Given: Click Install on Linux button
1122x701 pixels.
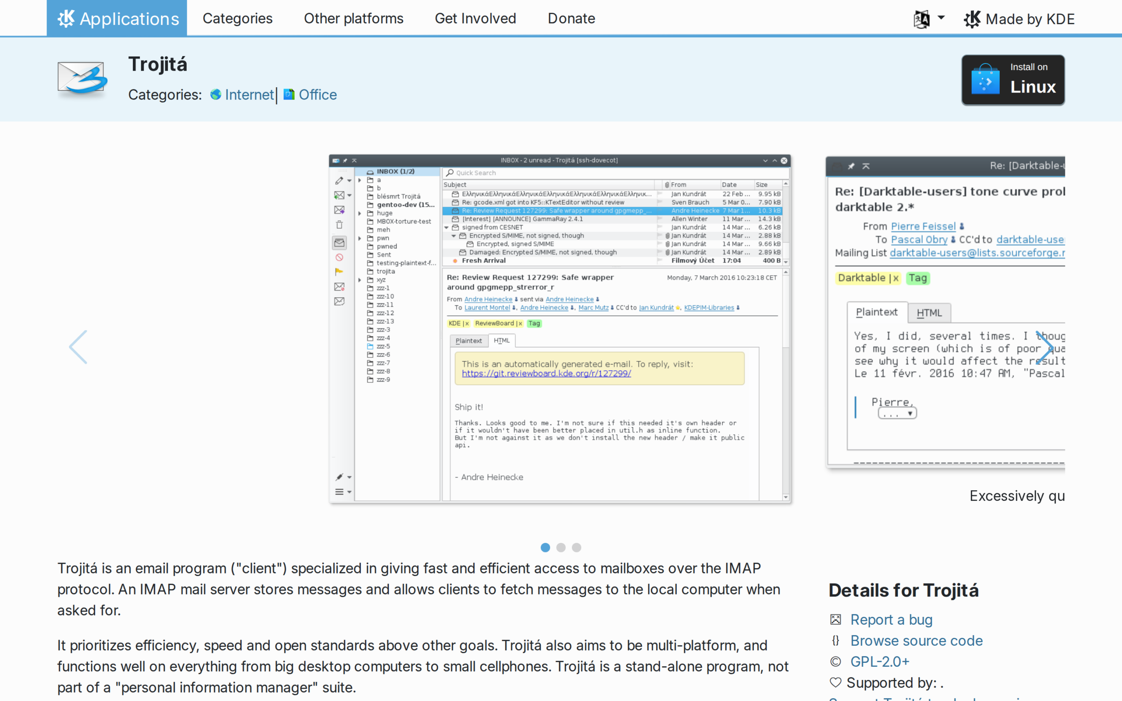Looking at the screenshot, I should click(x=1013, y=80).
